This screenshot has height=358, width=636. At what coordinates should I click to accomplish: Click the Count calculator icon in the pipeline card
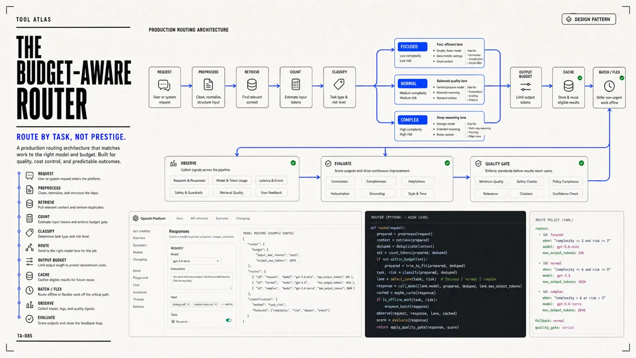tap(295, 84)
